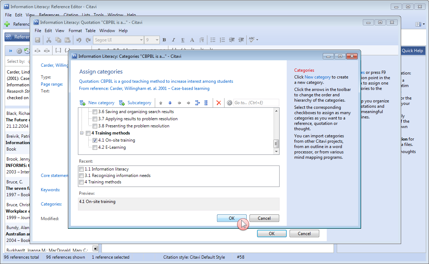Click into the Go to search field
Screen dimensions: 429x264
[256, 103]
